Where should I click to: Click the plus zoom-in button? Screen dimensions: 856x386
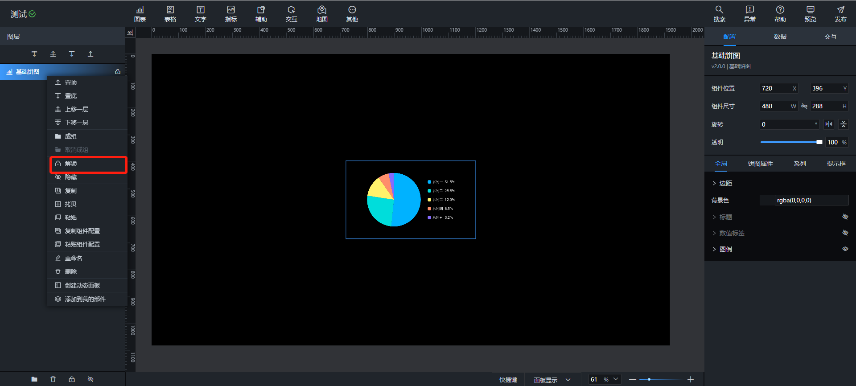[x=691, y=379]
